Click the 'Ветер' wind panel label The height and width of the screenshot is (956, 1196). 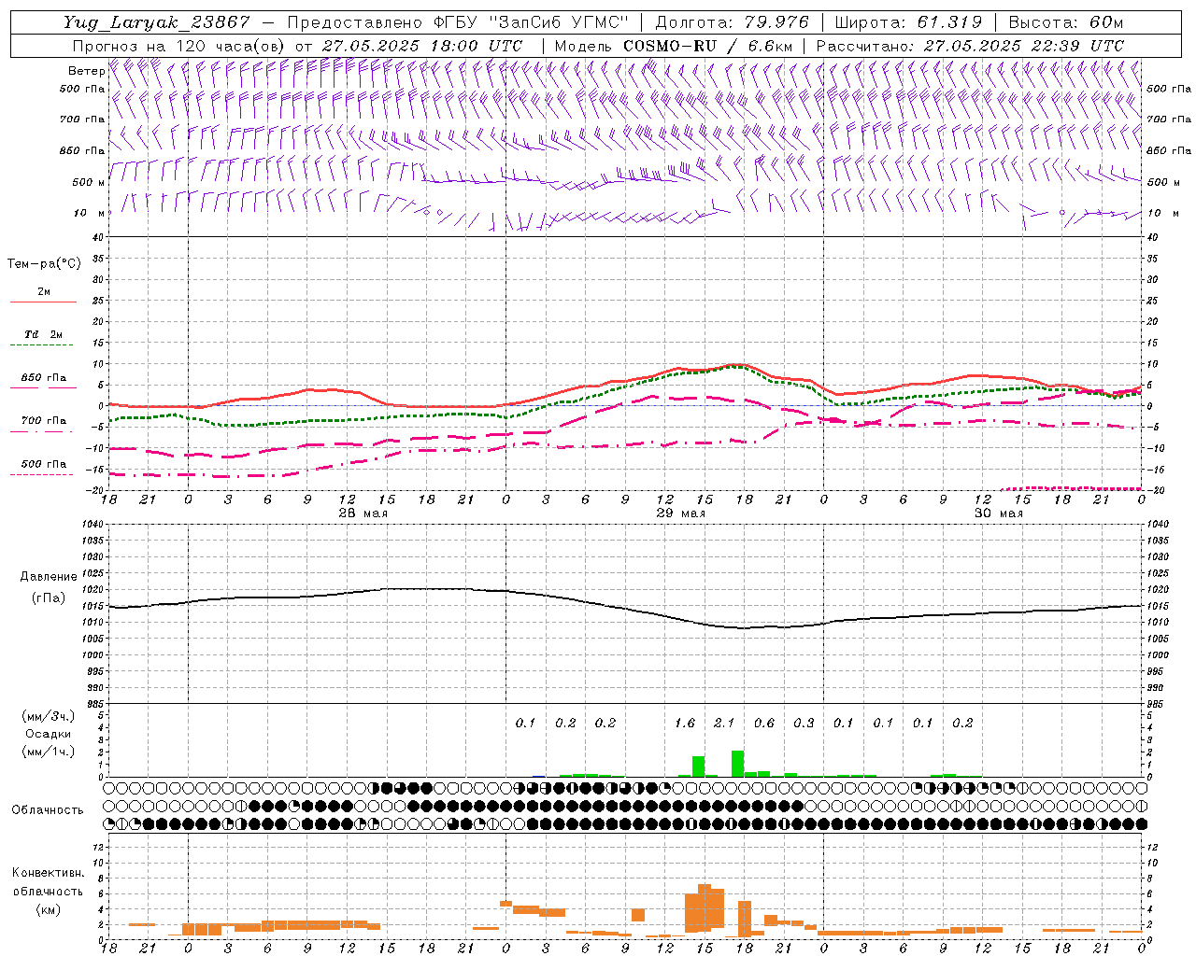[x=86, y=71]
